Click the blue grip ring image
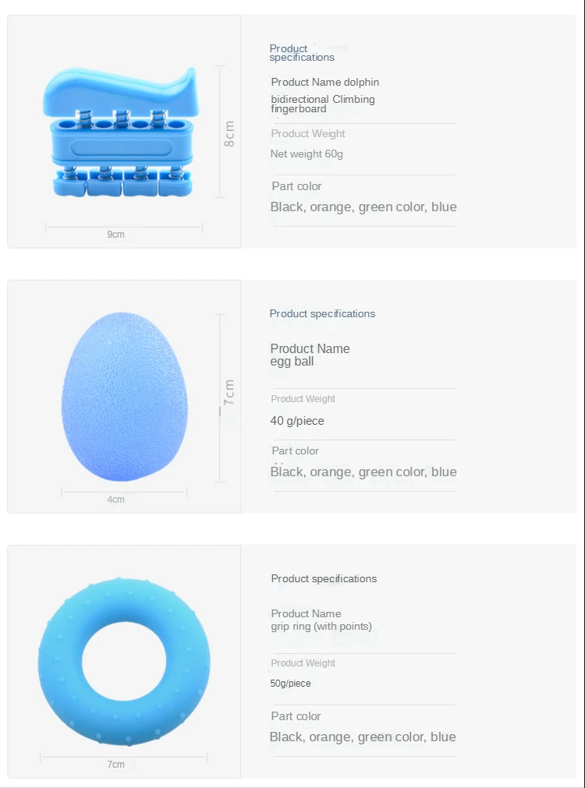Viewport: 585px width, 788px height. (x=124, y=662)
